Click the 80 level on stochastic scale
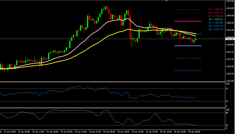This screenshot has height=134, width=235. pos(227,113)
